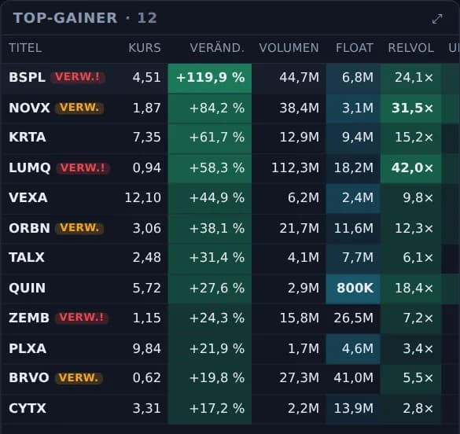460x434 pixels.
Task: Sort by KURS column header
Action: (x=145, y=48)
